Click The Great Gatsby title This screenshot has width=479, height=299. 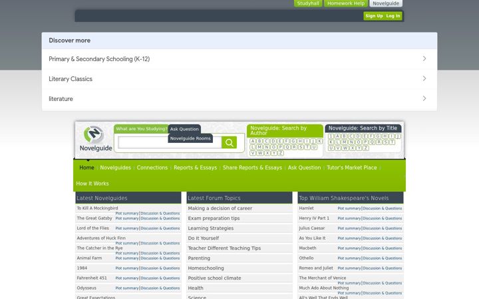(94, 218)
